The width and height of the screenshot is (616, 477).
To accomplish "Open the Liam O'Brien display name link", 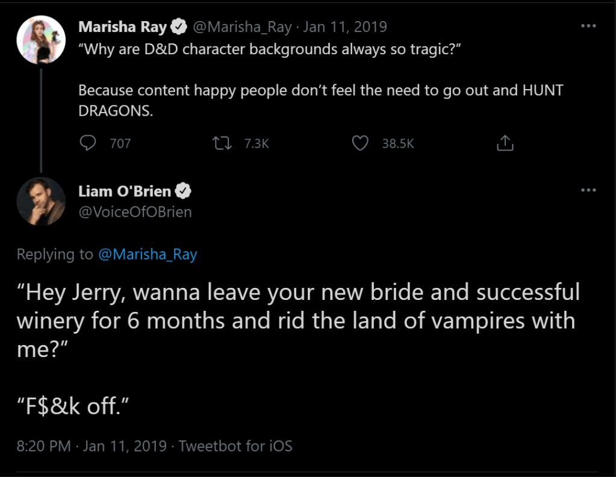I will 125,192.
